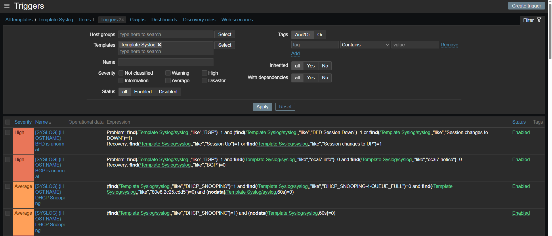Viewport: 552px width, 236px height.
Task: Toggle Enabled status of BGP trigger
Action: [521, 159]
